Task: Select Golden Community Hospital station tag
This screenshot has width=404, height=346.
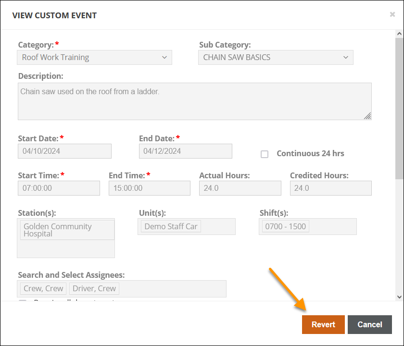Action: click(x=66, y=230)
